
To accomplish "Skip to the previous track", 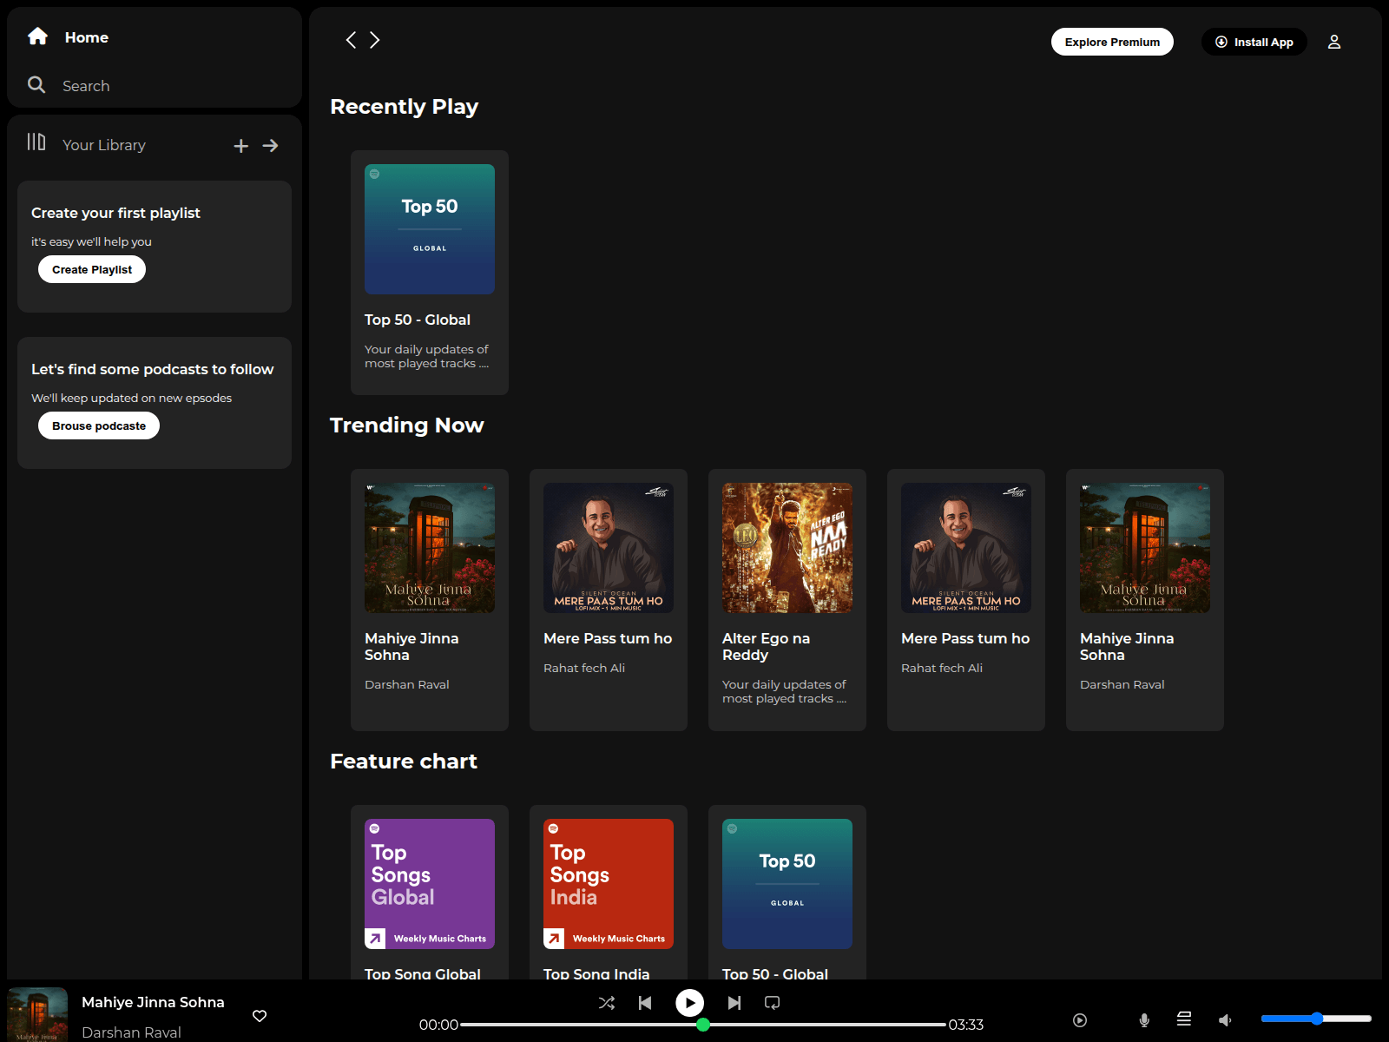I will tap(645, 1003).
